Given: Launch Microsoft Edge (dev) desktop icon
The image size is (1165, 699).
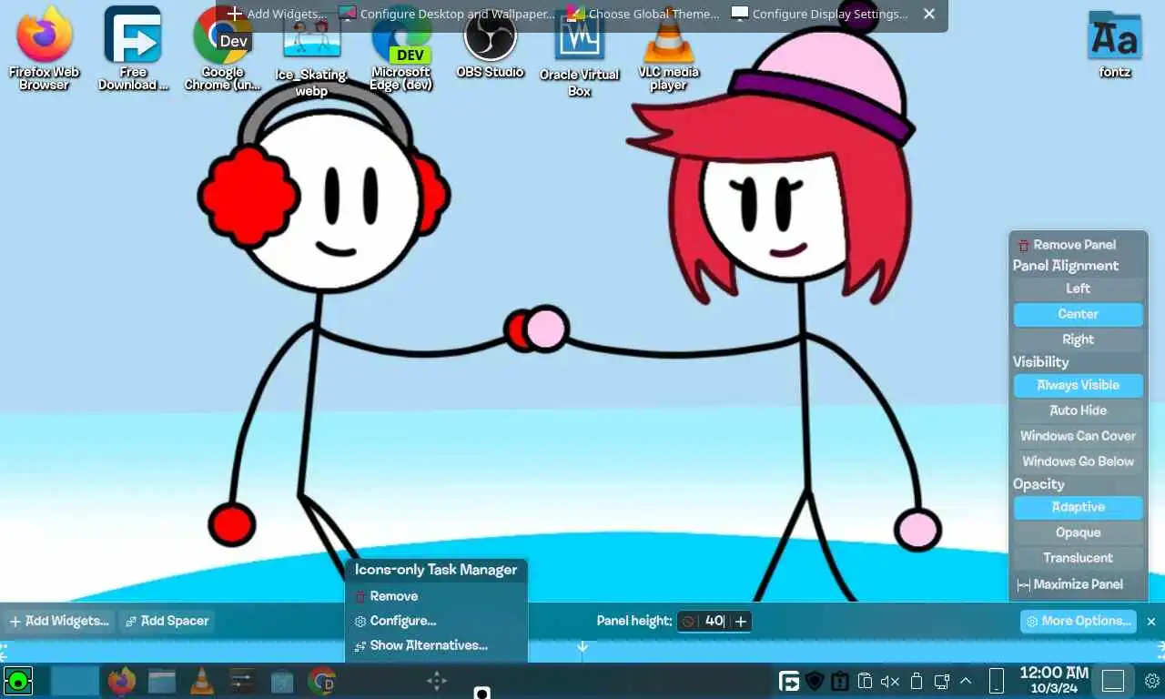Looking at the screenshot, I should pyautogui.click(x=401, y=48).
